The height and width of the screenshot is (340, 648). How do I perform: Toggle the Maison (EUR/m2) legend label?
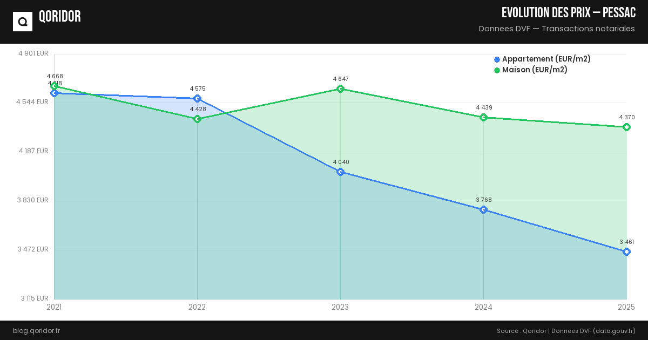(535, 70)
